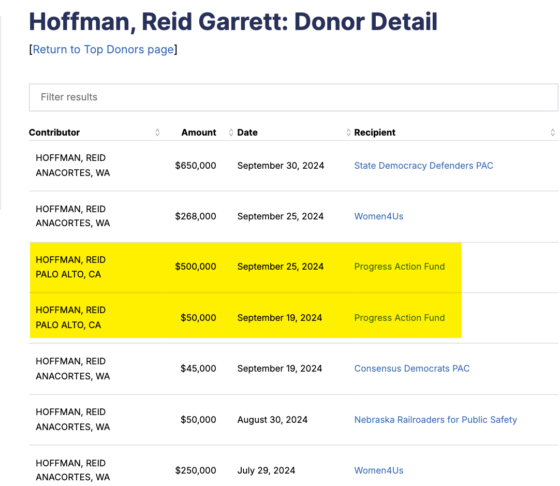Open Nebraska Railroaders for Public Safety link

tap(435, 420)
